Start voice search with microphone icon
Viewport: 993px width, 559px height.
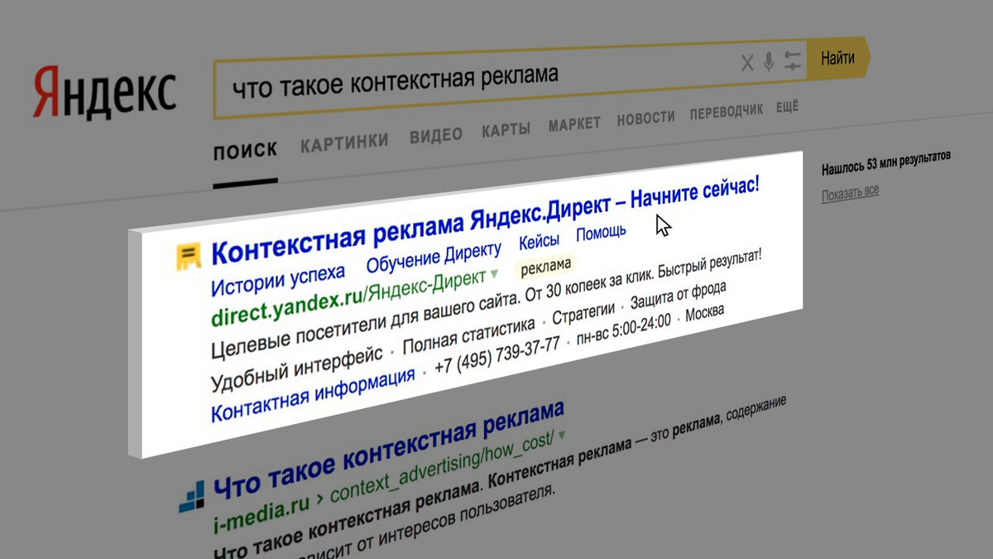pyautogui.click(x=770, y=62)
